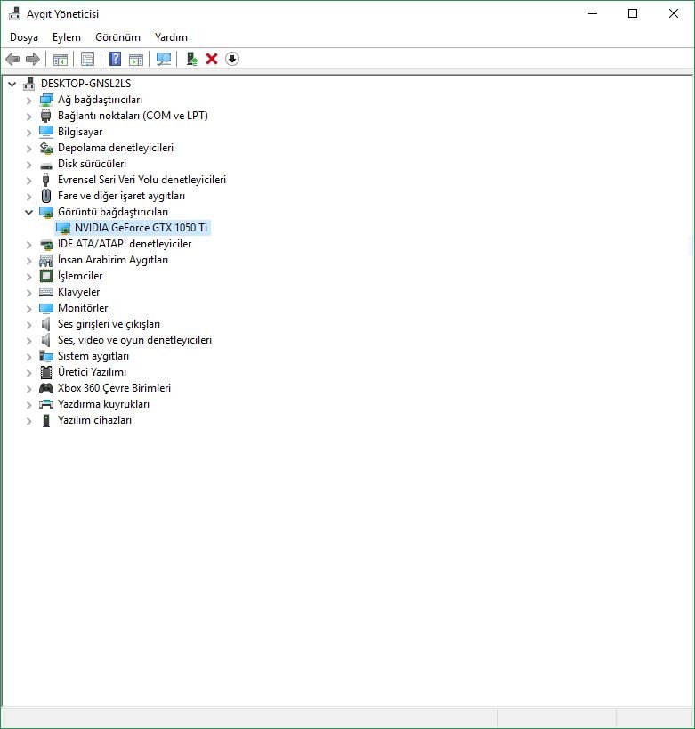The height and width of the screenshot is (729, 695).
Task: Expand the Disk sürücüleri chevron
Action: tap(29, 165)
